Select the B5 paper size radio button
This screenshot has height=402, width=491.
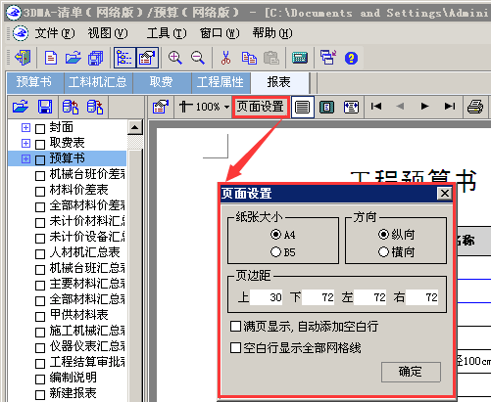[x=275, y=252]
